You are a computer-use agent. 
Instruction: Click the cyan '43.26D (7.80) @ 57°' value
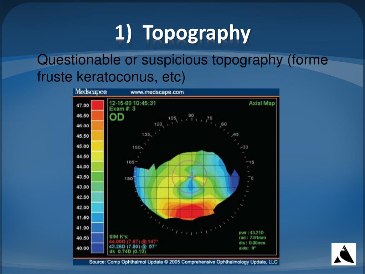(133, 247)
